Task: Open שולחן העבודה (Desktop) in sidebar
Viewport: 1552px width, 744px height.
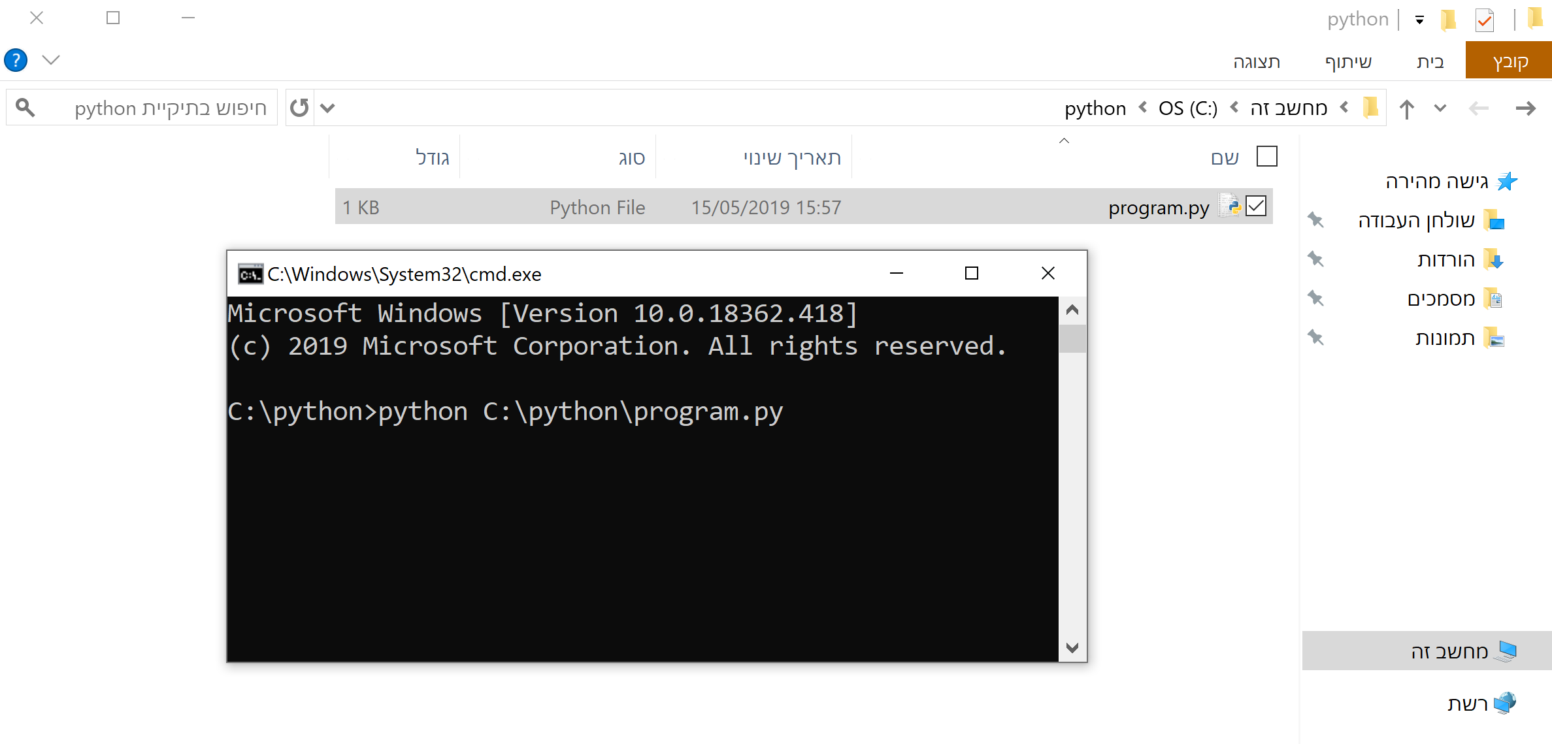Action: pyautogui.click(x=1416, y=220)
